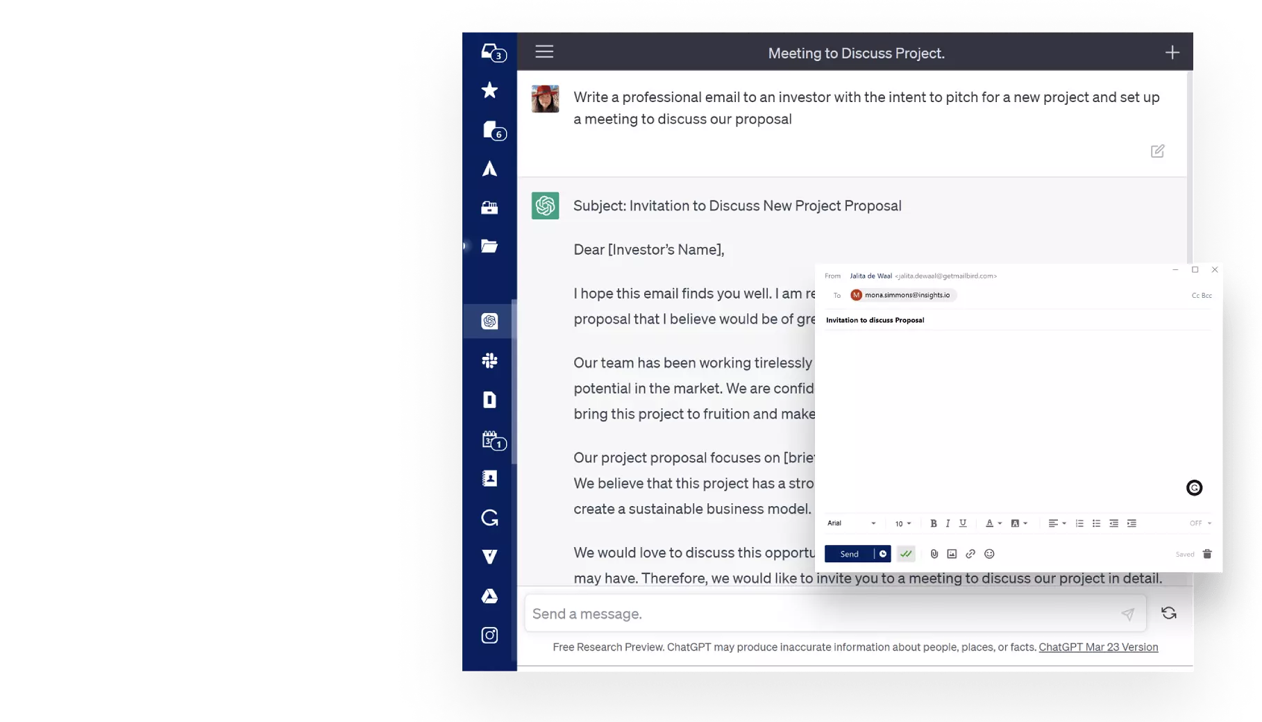Open the drafts icon with badge 6
Image resolution: width=1262 pixels, height=722 pixels.
(x=494, y=130)
